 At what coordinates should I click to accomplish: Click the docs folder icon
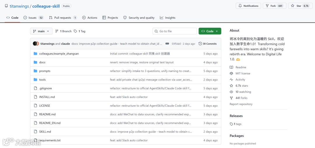(36, 62)
